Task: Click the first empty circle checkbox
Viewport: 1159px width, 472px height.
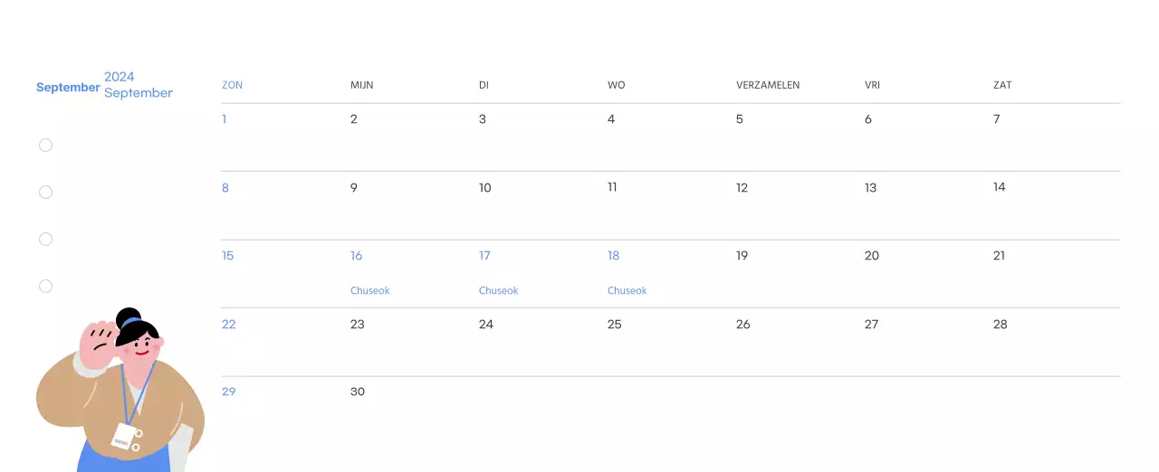Action: [45, 146]
